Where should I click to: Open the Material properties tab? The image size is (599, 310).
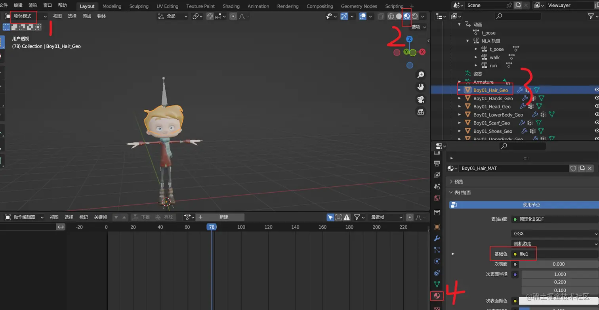[x=437, y=296]
